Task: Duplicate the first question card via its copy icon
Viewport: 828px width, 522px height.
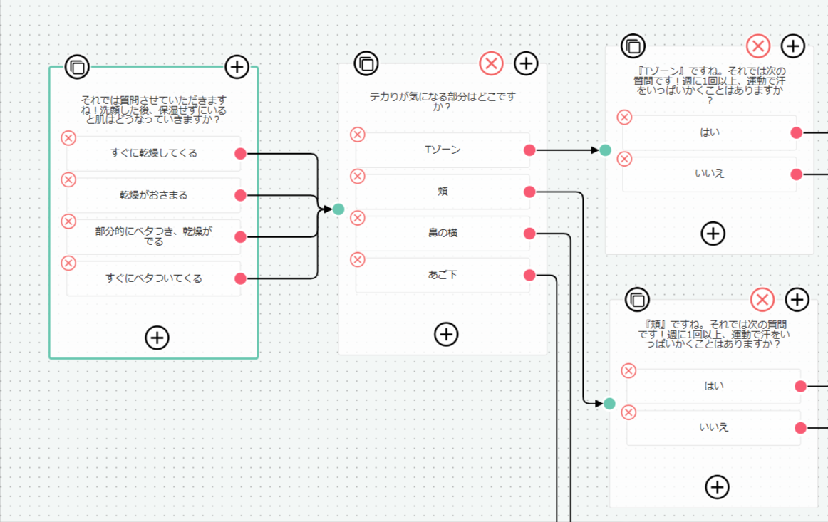Action: click(77, 67)
